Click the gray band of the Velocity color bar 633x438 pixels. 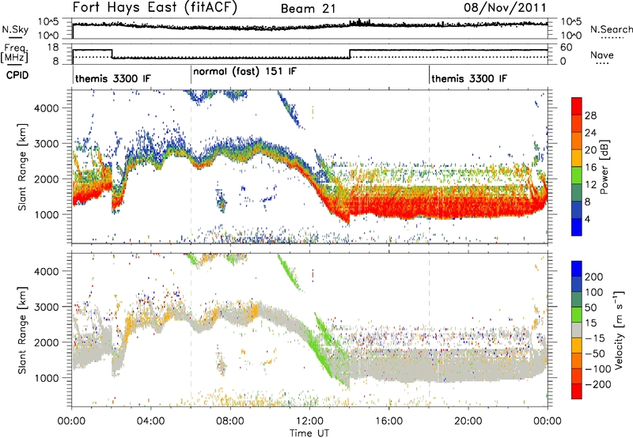pyautogui.click(x=577, y=330)
